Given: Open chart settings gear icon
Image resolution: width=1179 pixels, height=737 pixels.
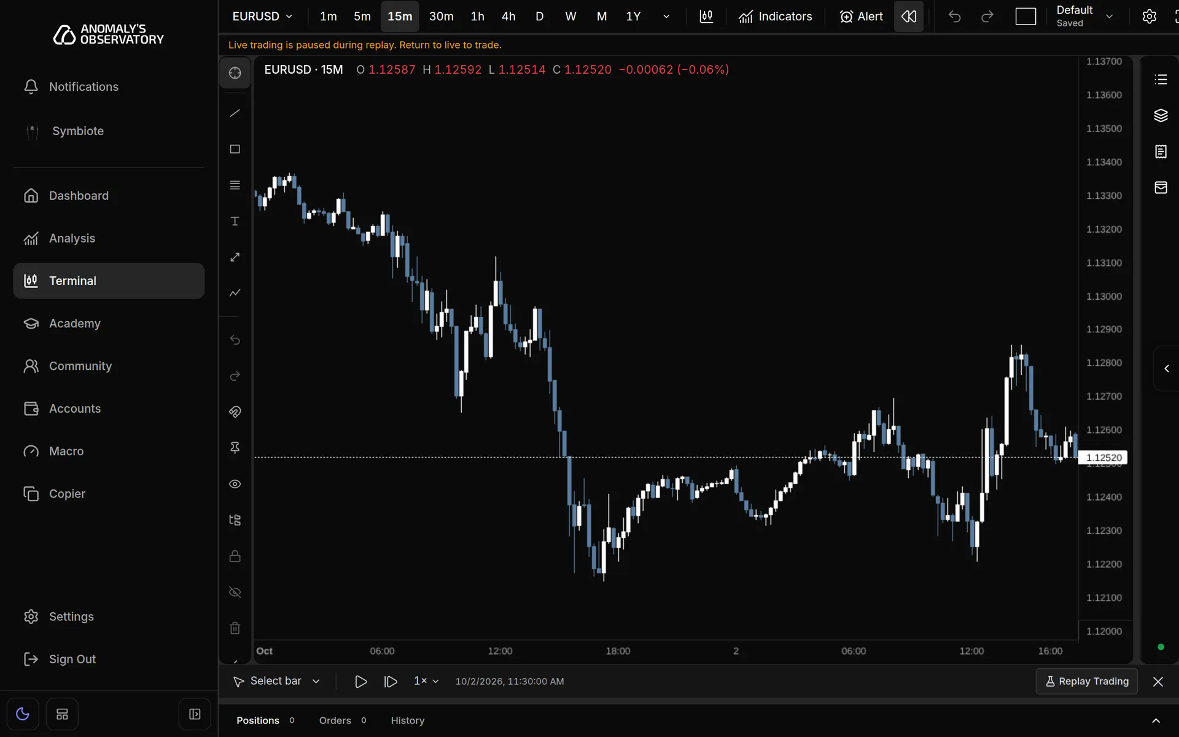Looking at the screenshot, I should point(1150,17).
